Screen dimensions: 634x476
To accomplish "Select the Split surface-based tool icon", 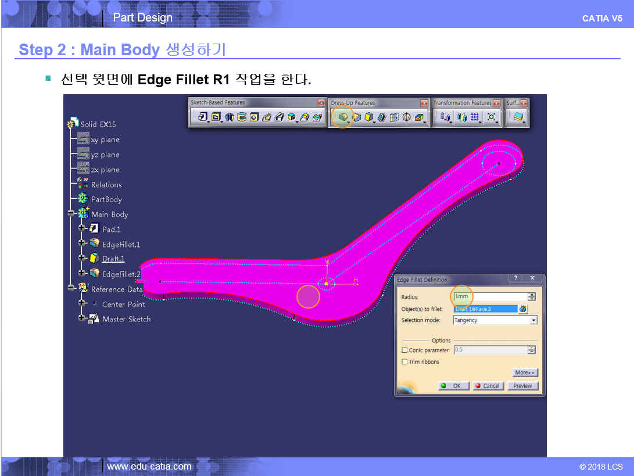I will tap(518, 117).
